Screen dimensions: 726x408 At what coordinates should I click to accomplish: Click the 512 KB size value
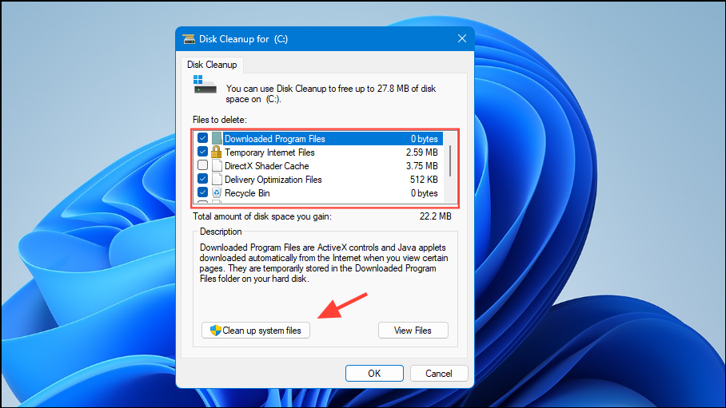coord(424,179)
